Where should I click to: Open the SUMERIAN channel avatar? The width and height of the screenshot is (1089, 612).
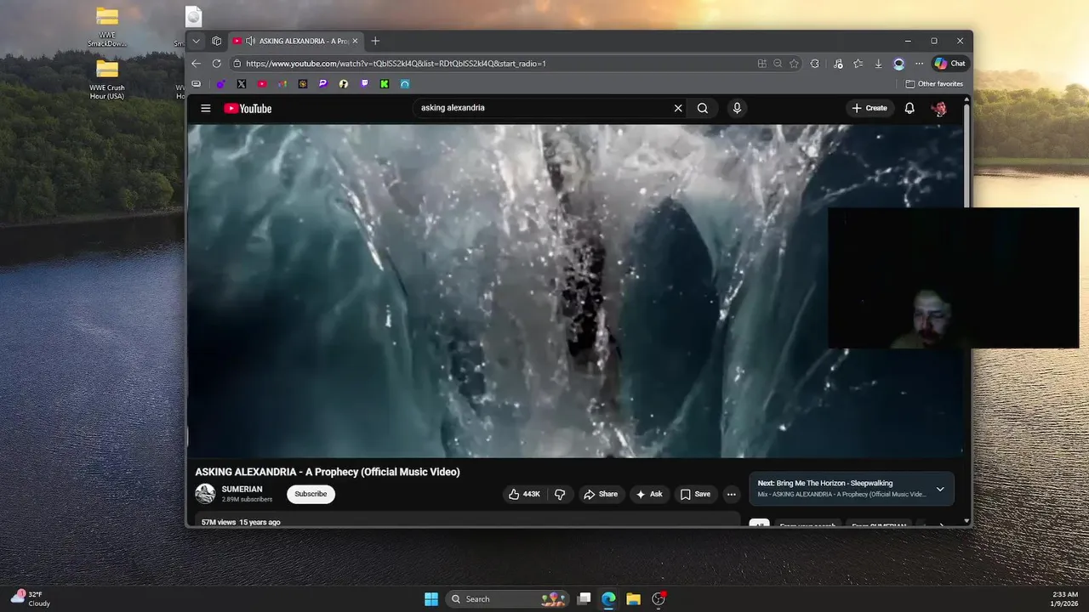[205, 494]
